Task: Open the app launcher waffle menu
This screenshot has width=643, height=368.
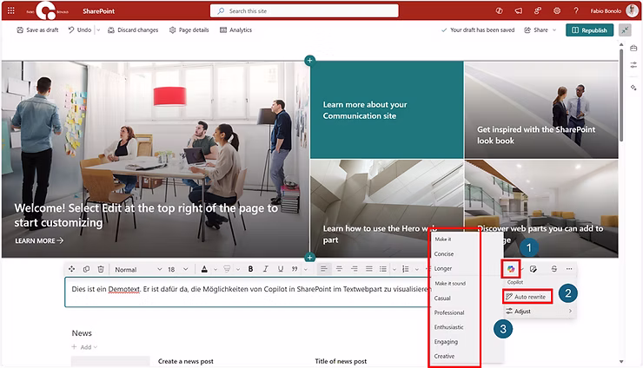Action: pyautogui.click(x=11, y=10)
